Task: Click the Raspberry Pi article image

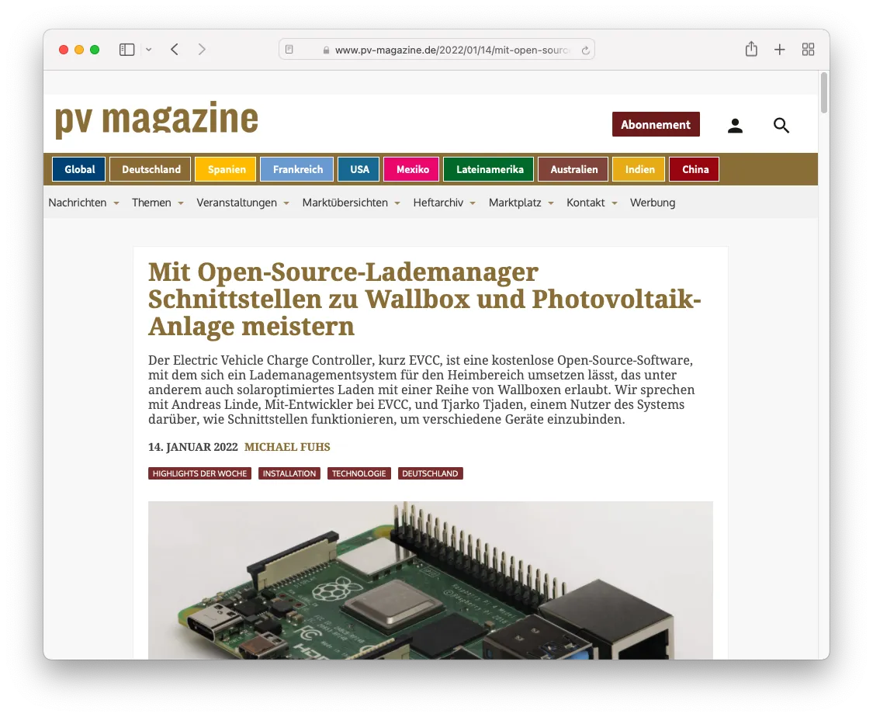Action: [431, 580]
